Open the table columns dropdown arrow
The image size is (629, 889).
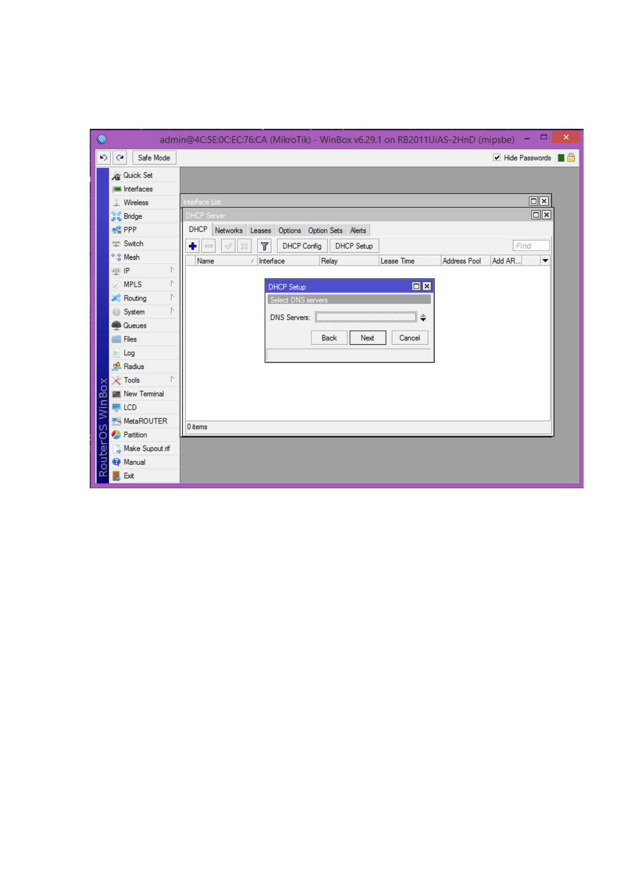(x=546, y=261)
